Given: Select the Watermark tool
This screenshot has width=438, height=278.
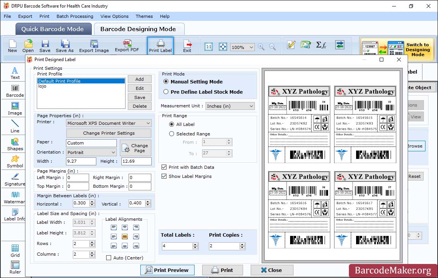Looking at the screenshot, I should 14,198.
